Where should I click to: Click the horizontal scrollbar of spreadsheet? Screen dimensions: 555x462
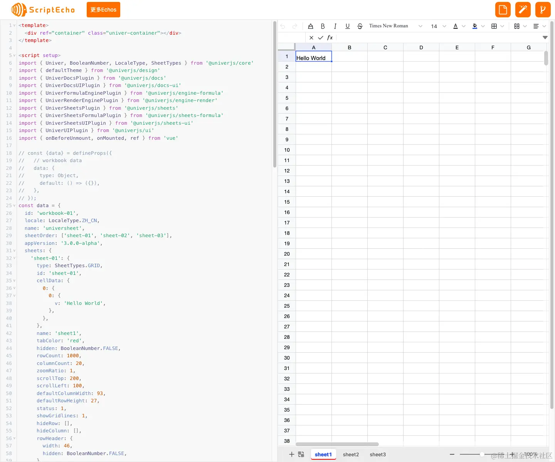337,444
